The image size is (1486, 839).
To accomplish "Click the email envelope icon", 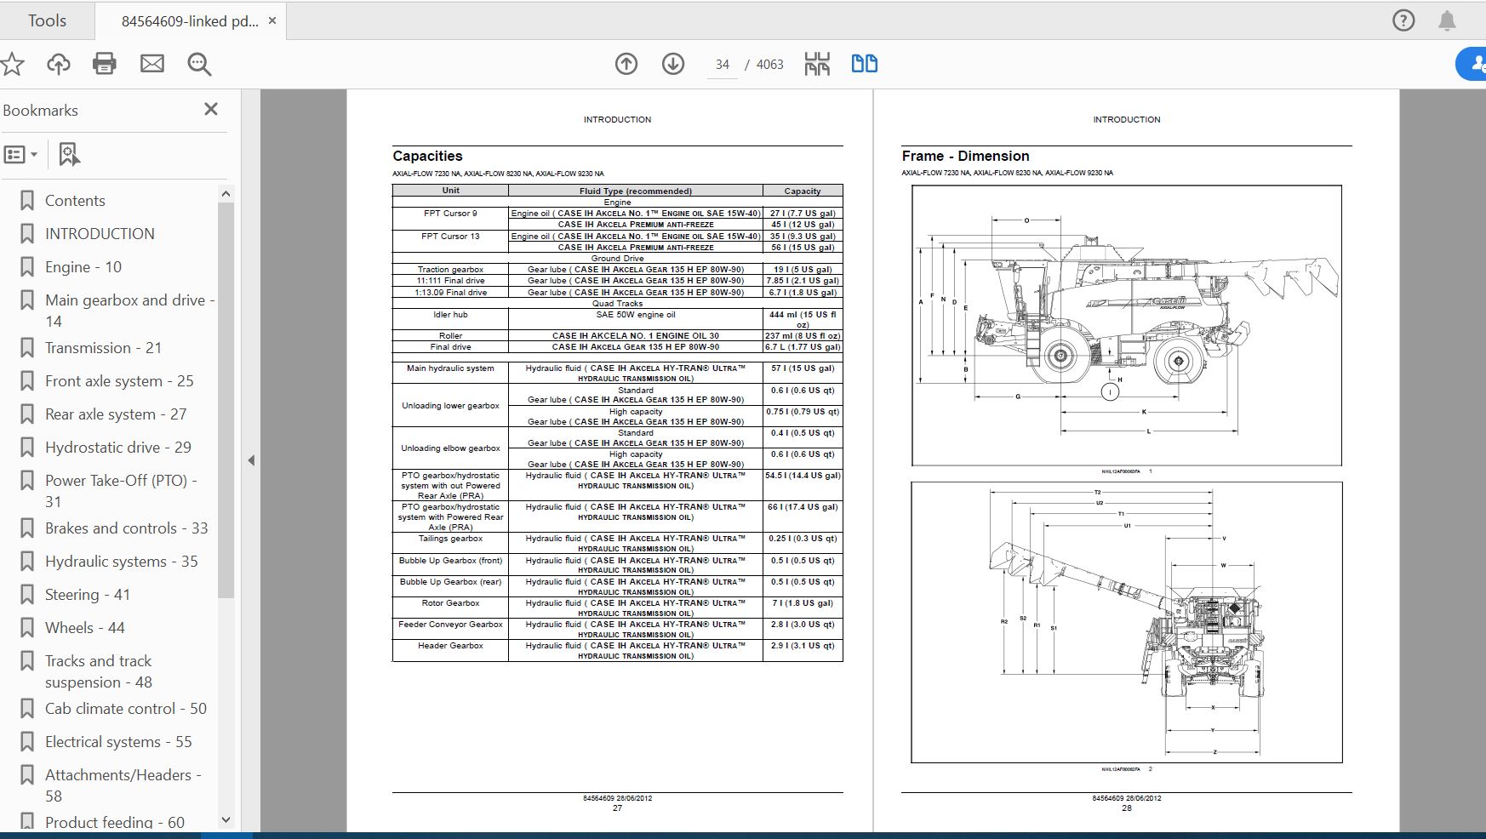I will click(x=152, y=64).
